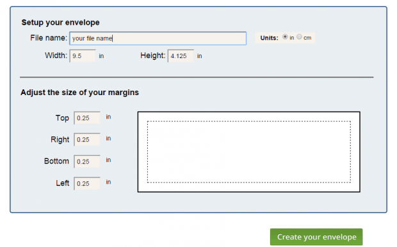Click the Top margin label
Screen dimensions: 397x247
(62, 118)
